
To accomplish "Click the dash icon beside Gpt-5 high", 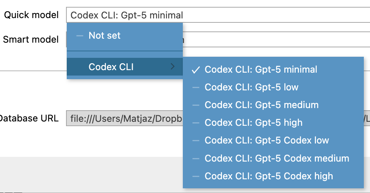I will (196, 123).
